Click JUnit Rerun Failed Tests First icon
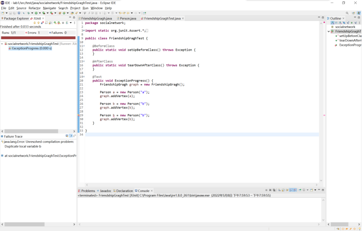The height and width of the screenshot is (231, 362). click(x=59, y=23)
